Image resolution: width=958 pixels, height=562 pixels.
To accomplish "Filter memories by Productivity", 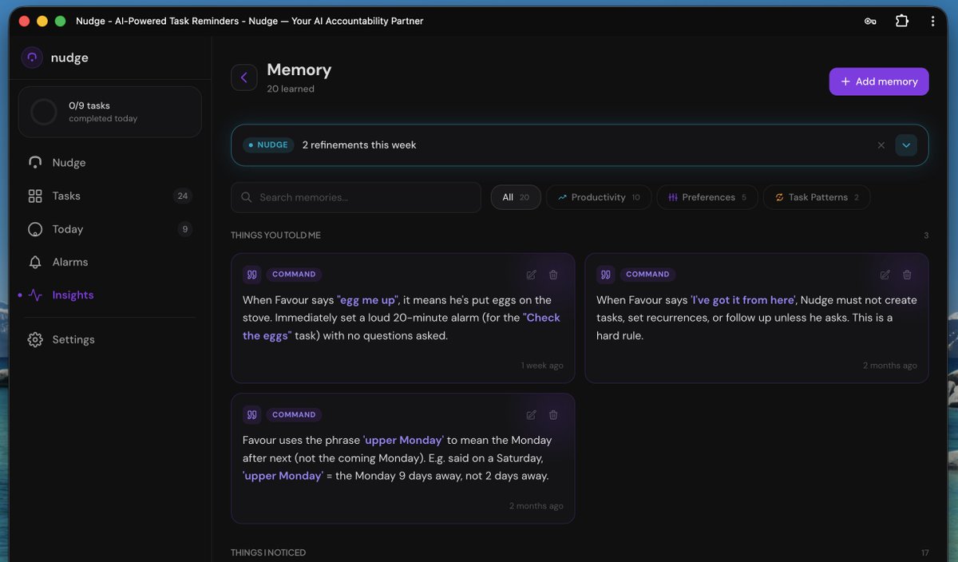I will pos(599,197).
